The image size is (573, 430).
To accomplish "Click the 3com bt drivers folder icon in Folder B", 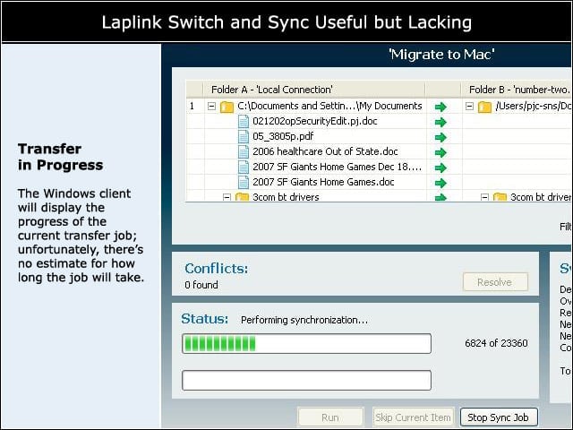I will [x=500, y=197].
